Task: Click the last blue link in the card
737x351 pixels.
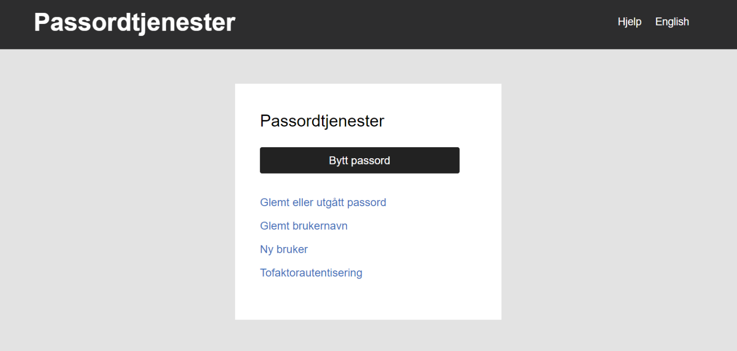Action: 311,273
